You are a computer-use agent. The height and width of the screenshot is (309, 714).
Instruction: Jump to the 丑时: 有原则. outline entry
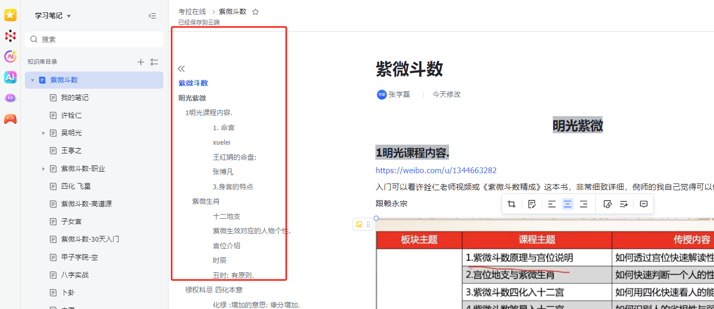coord(233,275)
